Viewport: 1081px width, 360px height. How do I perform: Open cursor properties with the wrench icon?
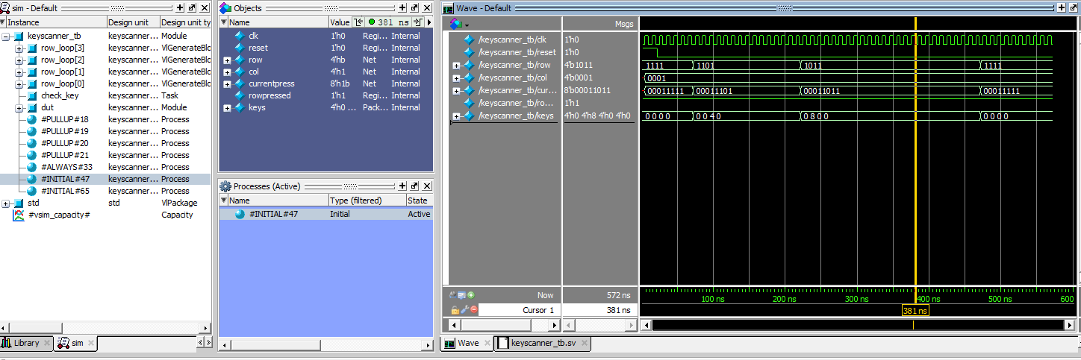pos(464,310)
